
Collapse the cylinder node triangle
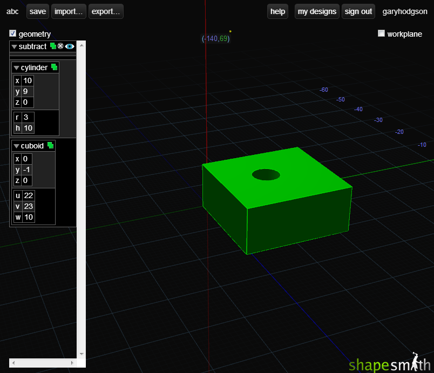[x=16, y=68]
